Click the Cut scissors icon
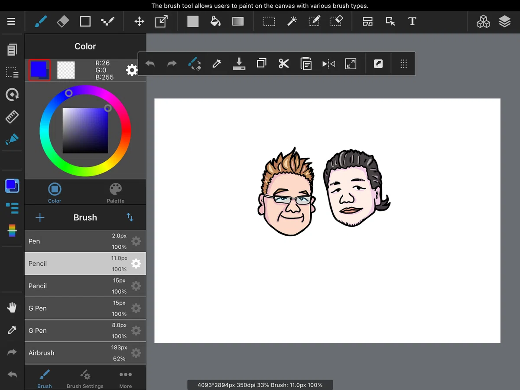This screenshot has width=520, height=390. pyautogui.click(x=284, y=64)
